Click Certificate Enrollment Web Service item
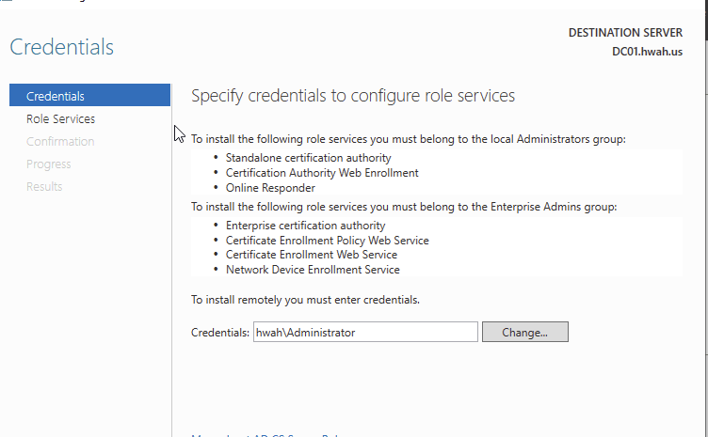The height and width of the screenshot is (437, 708). coord(311,255)
